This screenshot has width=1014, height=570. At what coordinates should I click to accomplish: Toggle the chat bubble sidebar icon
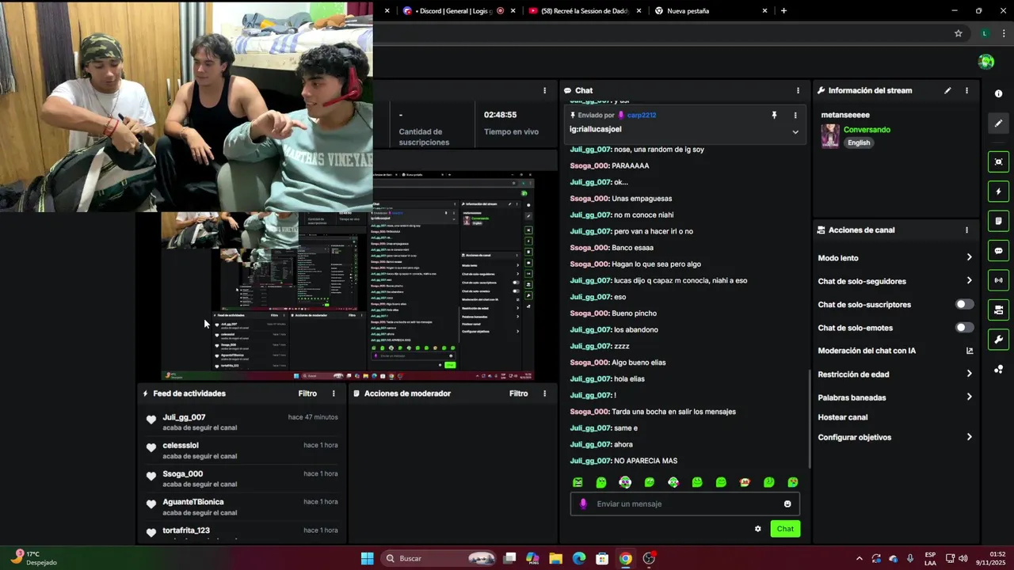[998, 251]
